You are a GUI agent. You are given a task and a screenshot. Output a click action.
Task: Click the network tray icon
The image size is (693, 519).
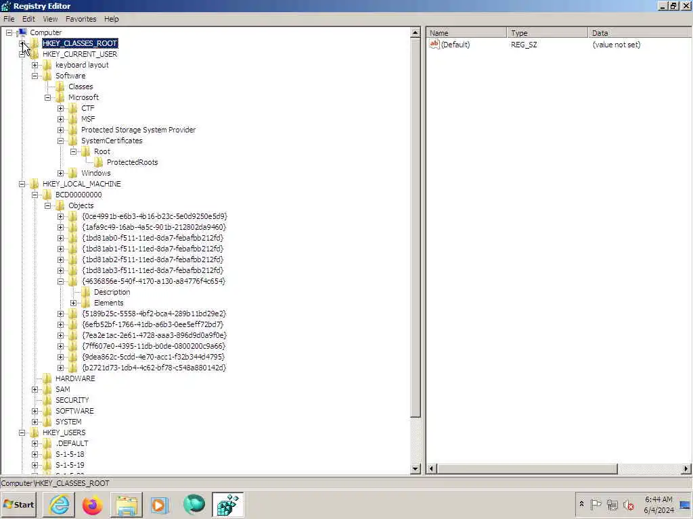pyautogui.click(x=612, y=504)
